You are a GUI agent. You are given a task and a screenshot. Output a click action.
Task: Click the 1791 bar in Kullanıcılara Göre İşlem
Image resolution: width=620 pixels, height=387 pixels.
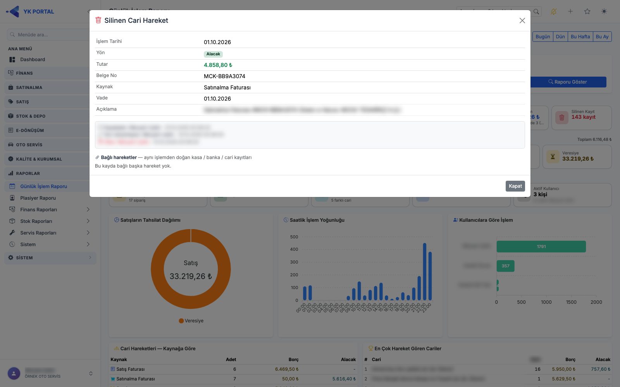pyautogui.click(x=541, y=247)
